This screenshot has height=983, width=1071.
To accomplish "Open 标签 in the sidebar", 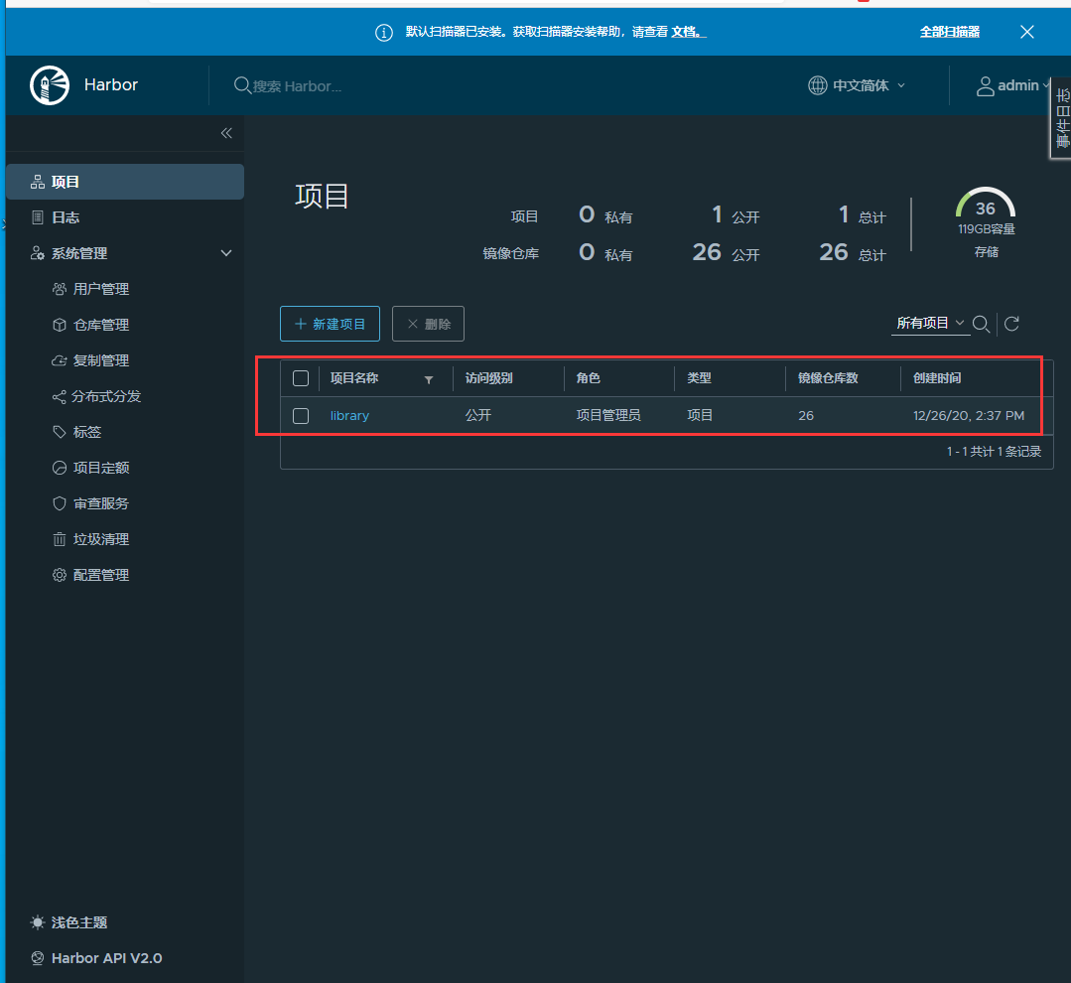I will pos(86,432).
